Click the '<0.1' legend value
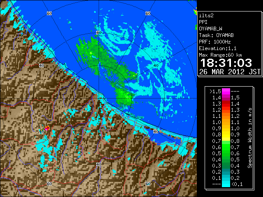This screenshot has height=197, width=263. click(x=237, y=184)
